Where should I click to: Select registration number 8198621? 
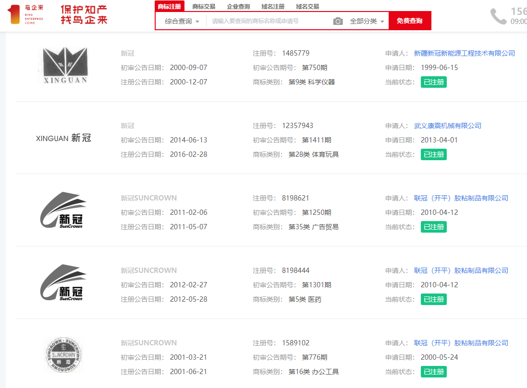pos(295,199)
